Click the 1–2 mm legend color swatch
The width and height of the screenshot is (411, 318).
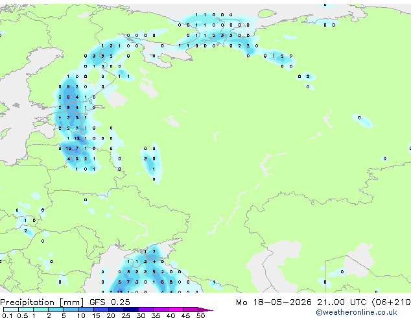41,310
